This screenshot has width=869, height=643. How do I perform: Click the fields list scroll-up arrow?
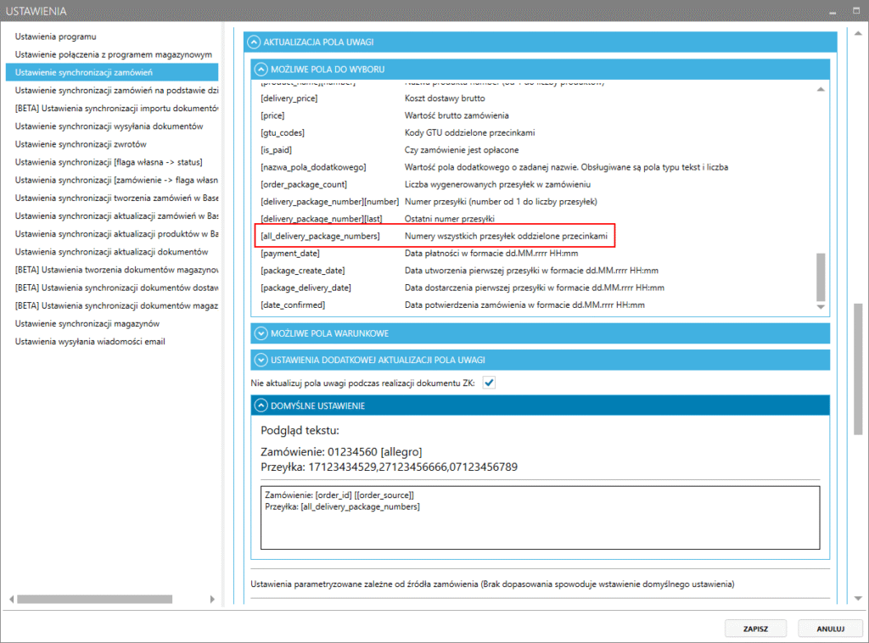click(x=821, y=89)
